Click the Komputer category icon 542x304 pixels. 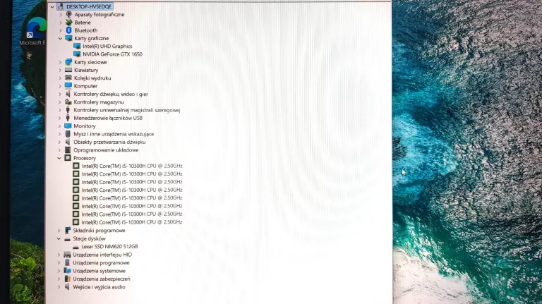pyautogui.click(x=68, y=86)
